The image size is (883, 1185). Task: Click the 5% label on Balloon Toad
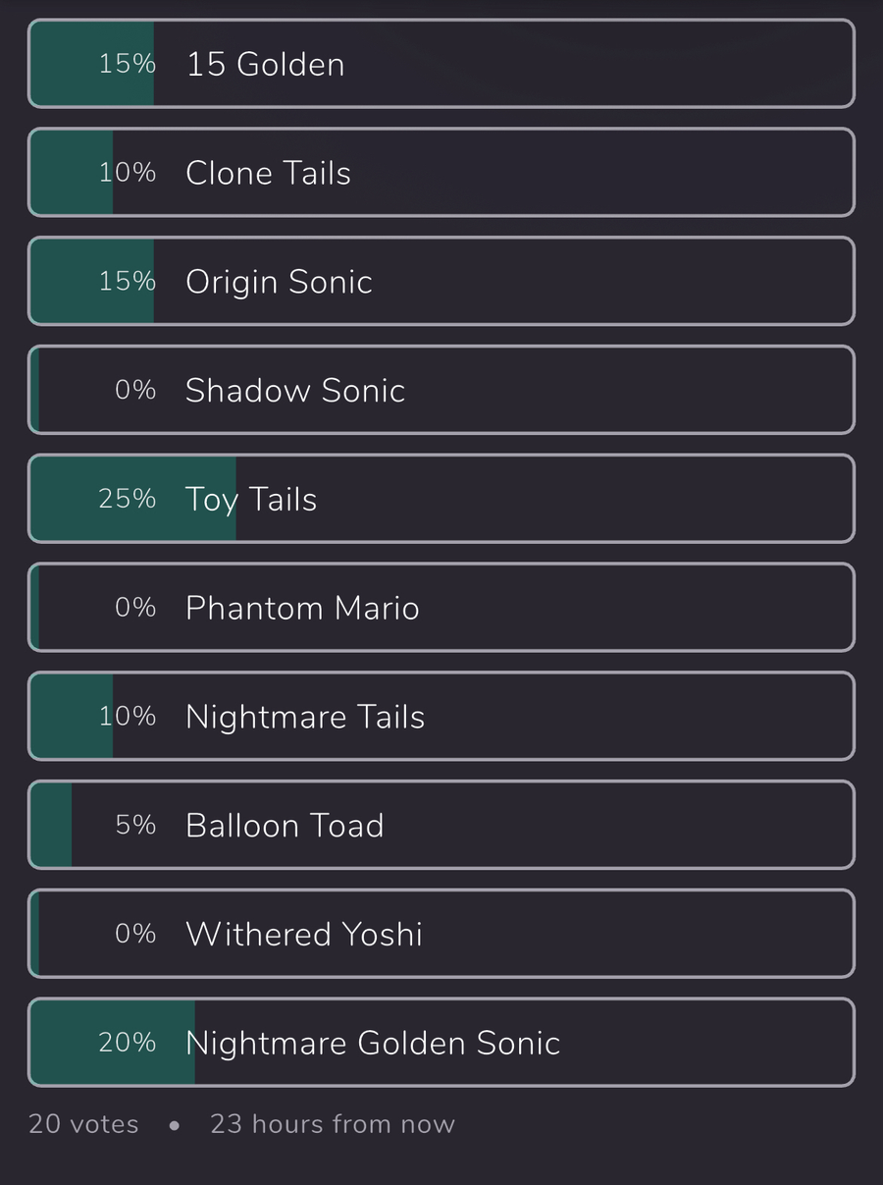[136, 826]
